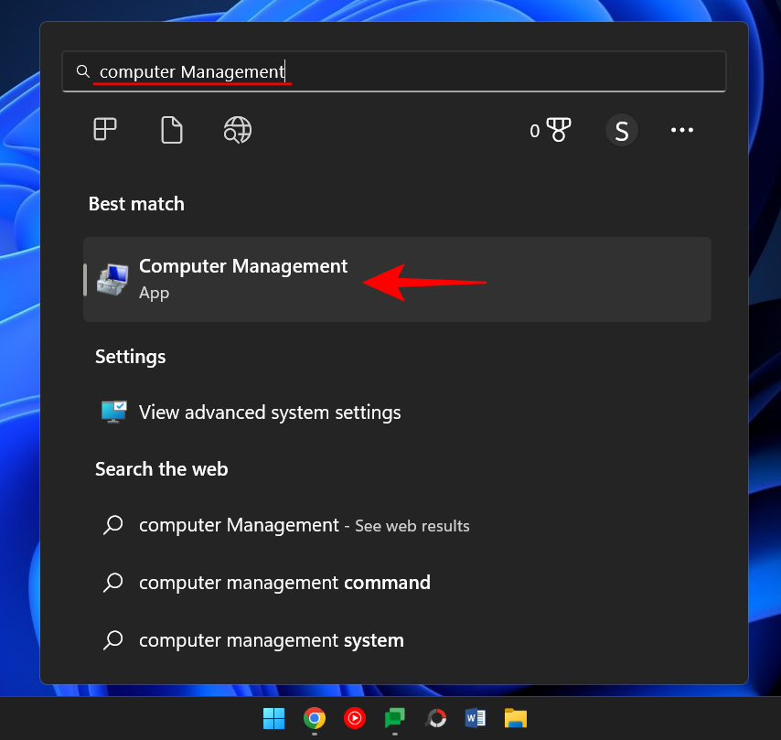This screenshot has height=740, width=781.
Task: Filter search results by Documents
Action: (171, 130)
